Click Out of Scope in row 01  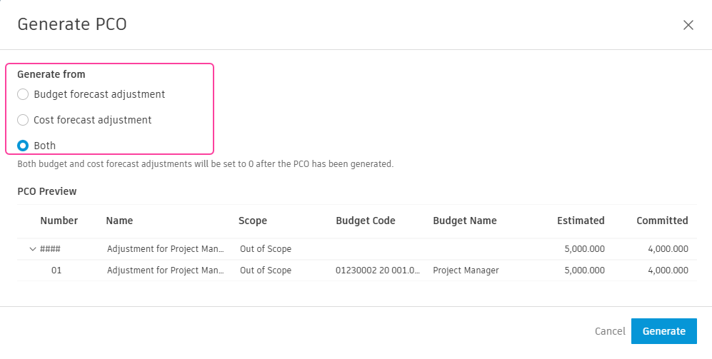pos(265,270)
